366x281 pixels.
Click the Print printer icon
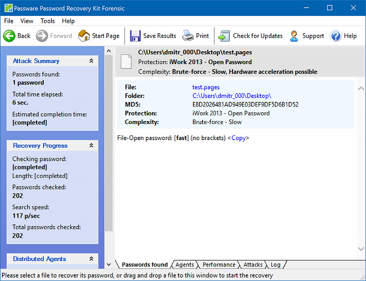188,36
